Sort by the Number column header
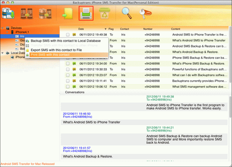The image size is (232, 167). 148,29
